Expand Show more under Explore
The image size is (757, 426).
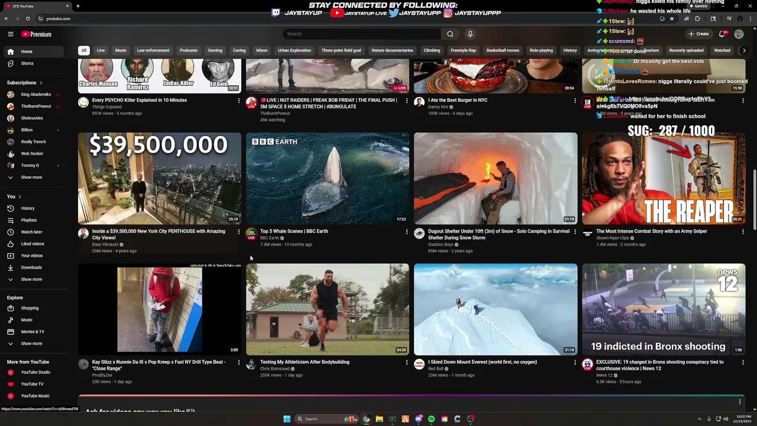(34, 343)
